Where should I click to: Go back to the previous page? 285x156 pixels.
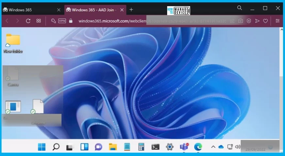7,21
